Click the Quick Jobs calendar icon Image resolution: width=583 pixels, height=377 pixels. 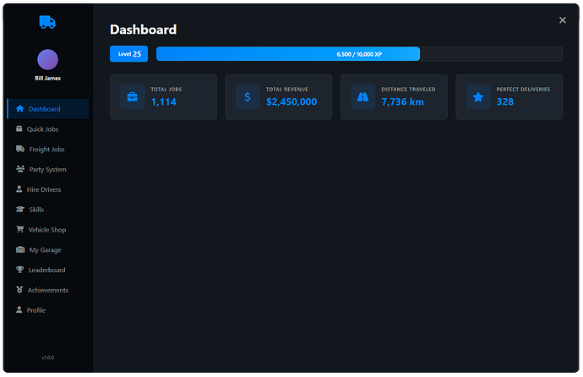[19, 128]
